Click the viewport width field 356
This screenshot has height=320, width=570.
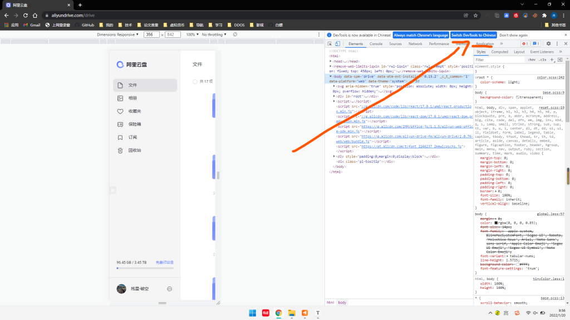click(151, 34)
